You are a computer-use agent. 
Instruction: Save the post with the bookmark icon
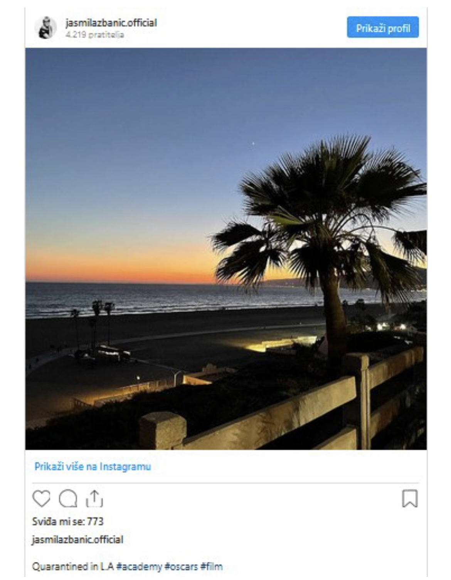pos(409,499)
